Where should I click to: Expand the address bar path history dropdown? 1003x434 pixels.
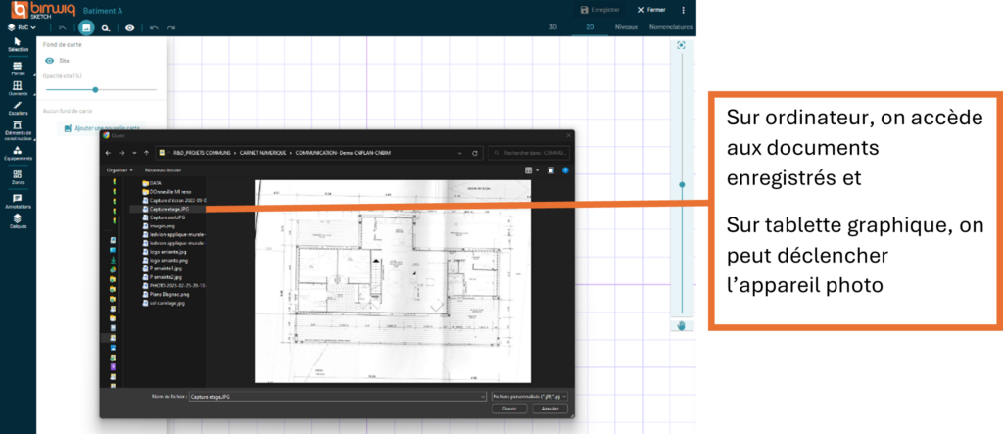(460, 153)
